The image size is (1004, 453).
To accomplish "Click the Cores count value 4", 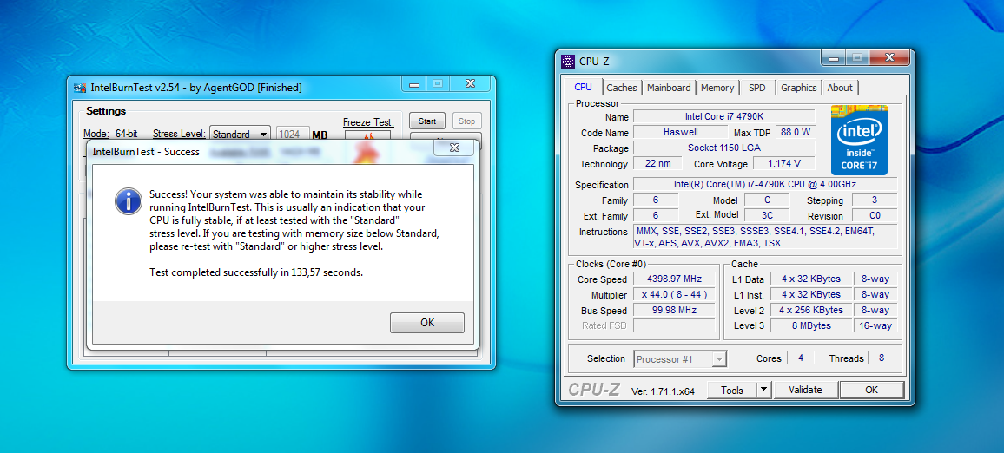I will pos(801,358).
